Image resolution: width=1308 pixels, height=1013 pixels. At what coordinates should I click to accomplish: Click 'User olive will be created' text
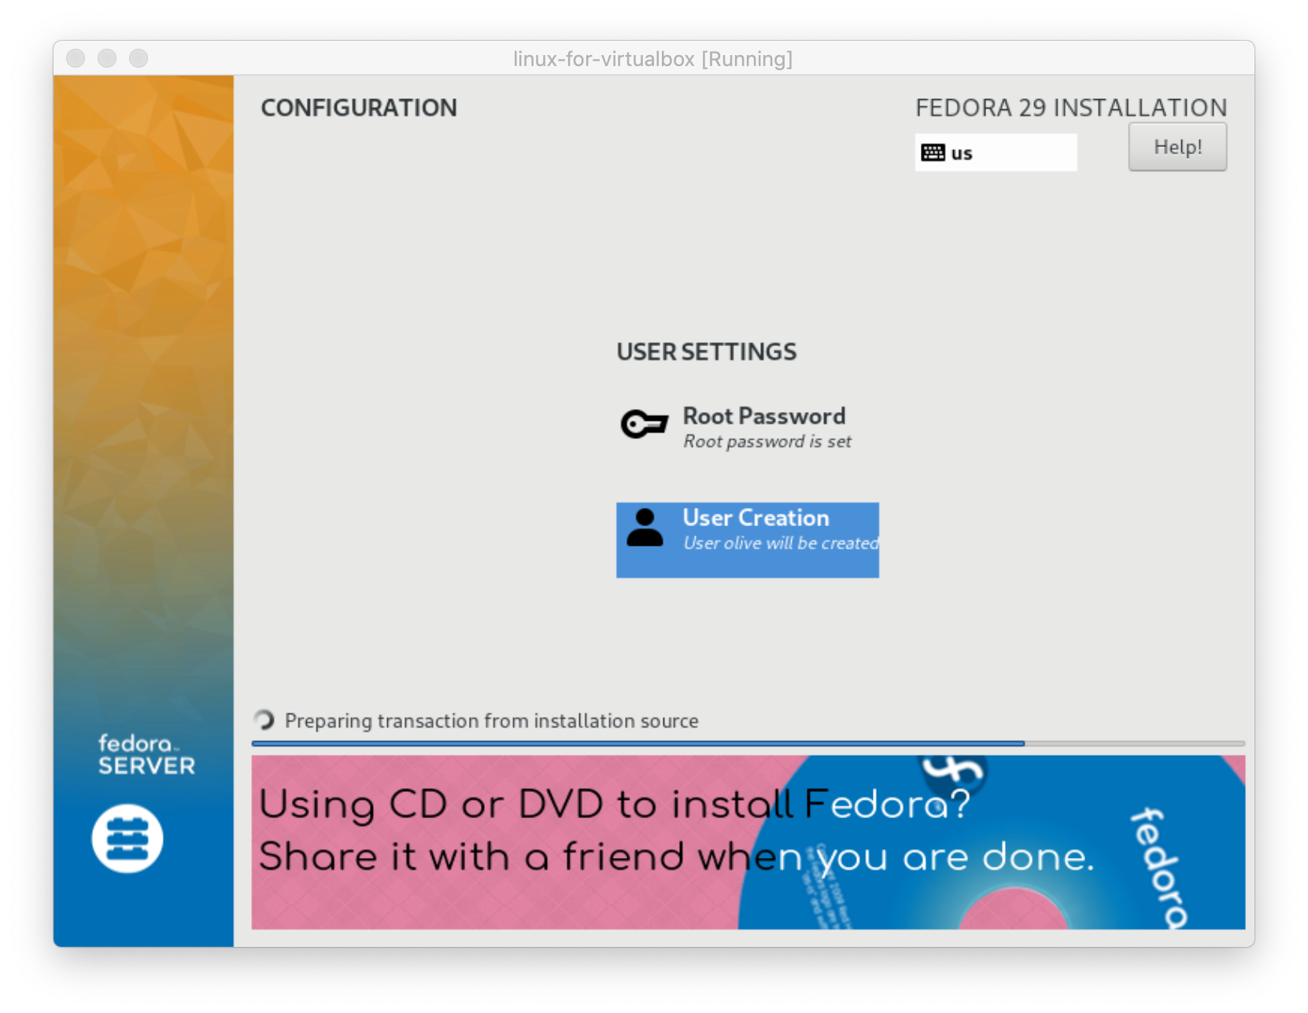781,543
